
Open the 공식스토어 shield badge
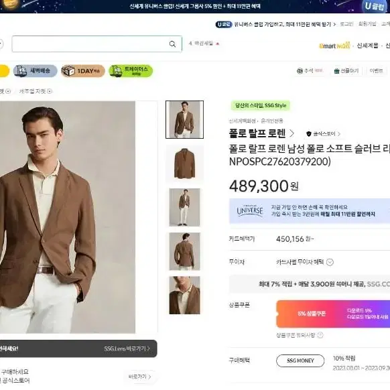tap(323, 134)
